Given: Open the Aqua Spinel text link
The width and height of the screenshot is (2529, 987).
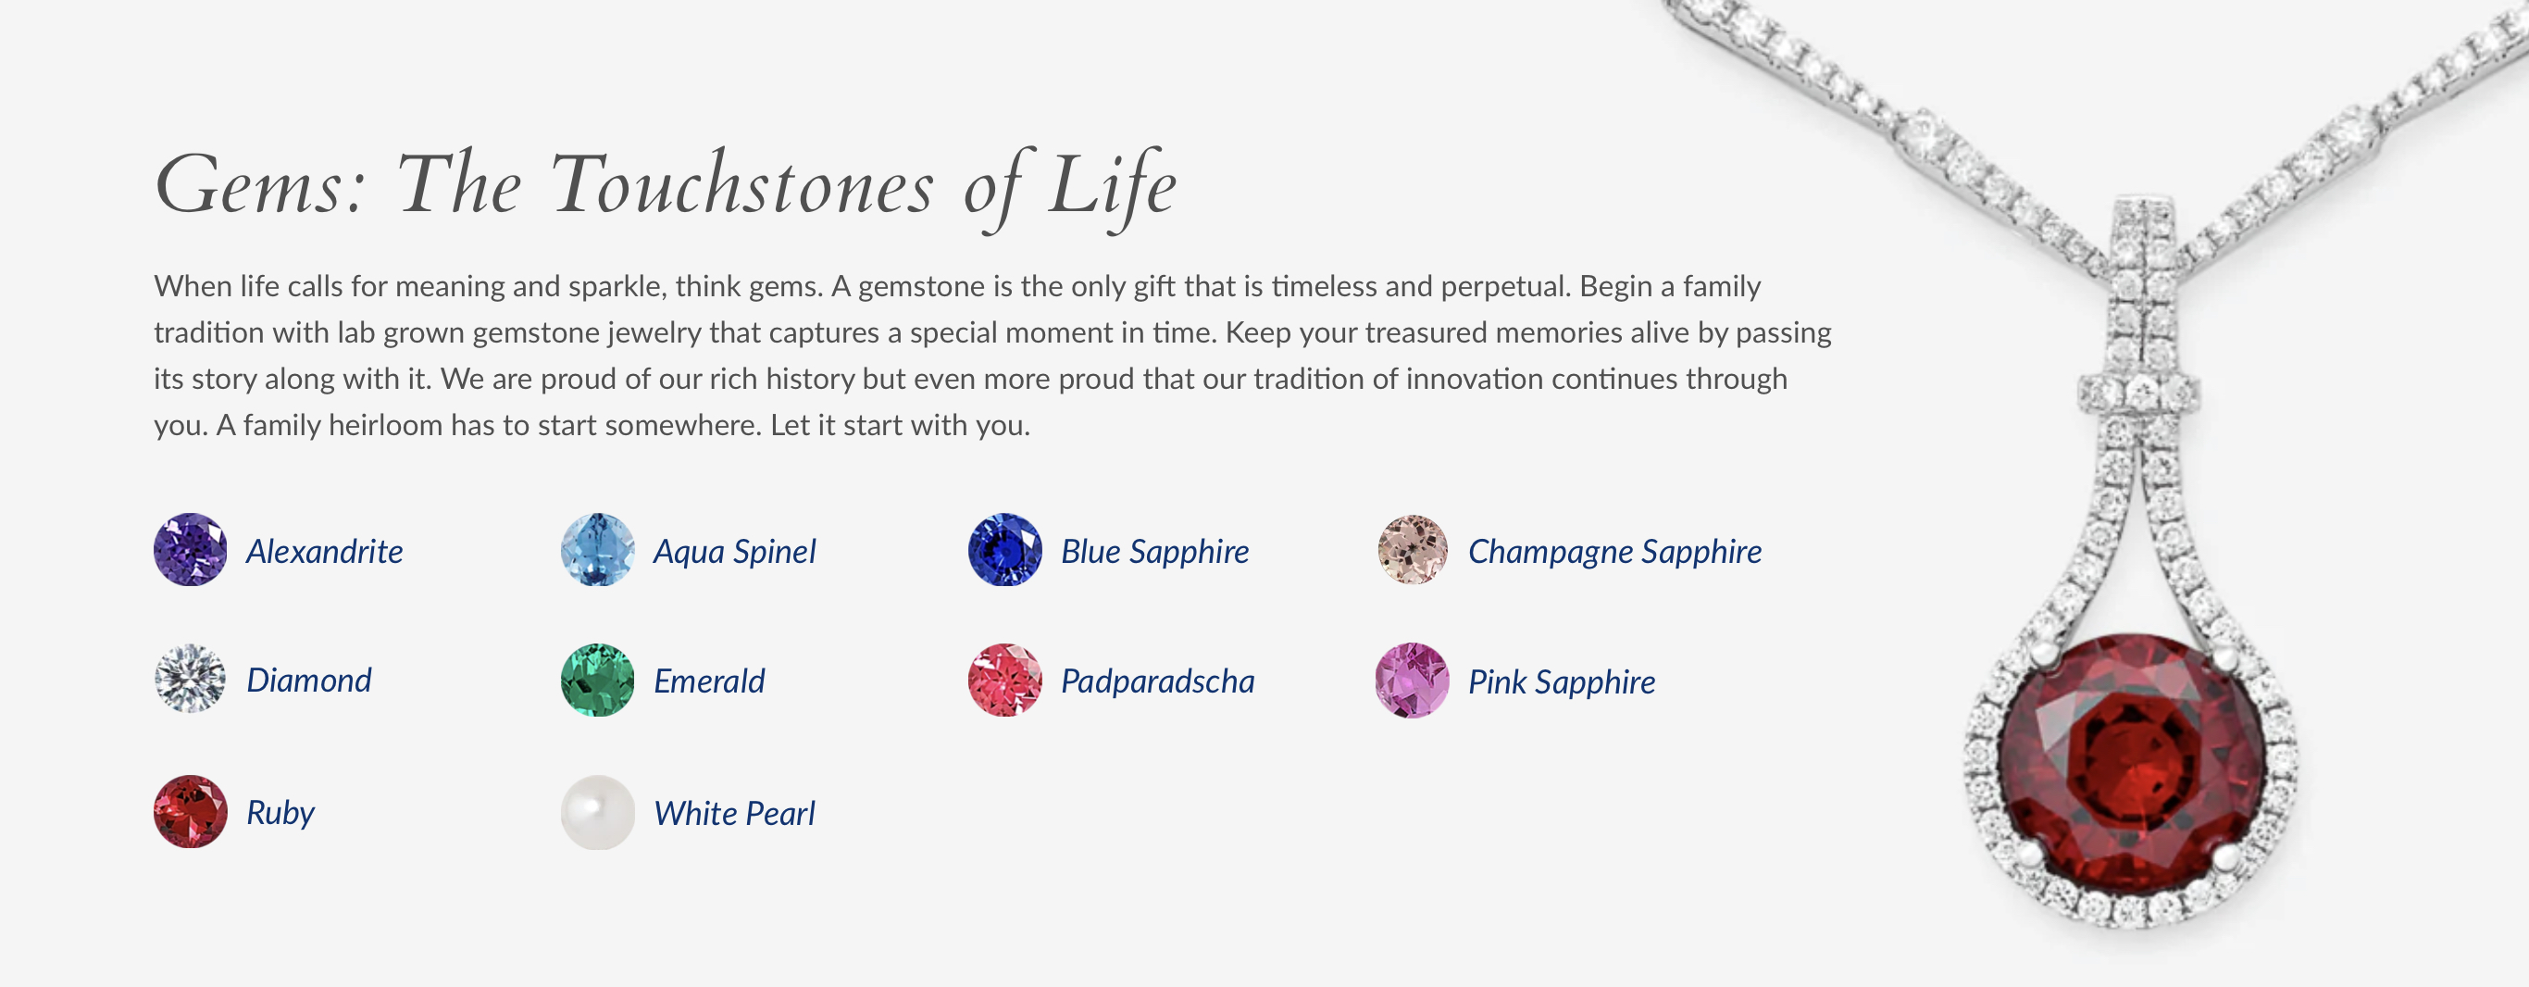Looking at the screenshot, I should point(734,552).
